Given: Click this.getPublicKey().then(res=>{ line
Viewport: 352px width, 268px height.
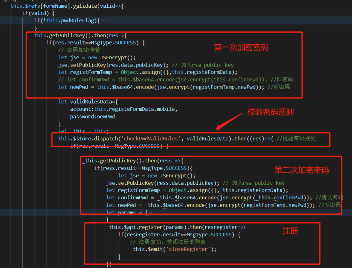Looking at the screenshot, I should point(81,36).
